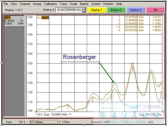This screenshot has height=126, width=167.
Task: Click the green Marker 2 button
Action: tap(116, 10)
